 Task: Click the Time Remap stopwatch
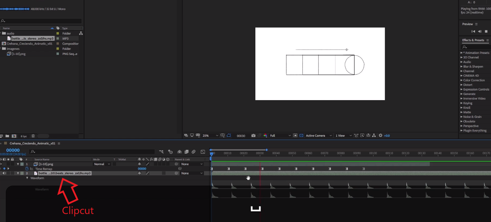point(27,168)
